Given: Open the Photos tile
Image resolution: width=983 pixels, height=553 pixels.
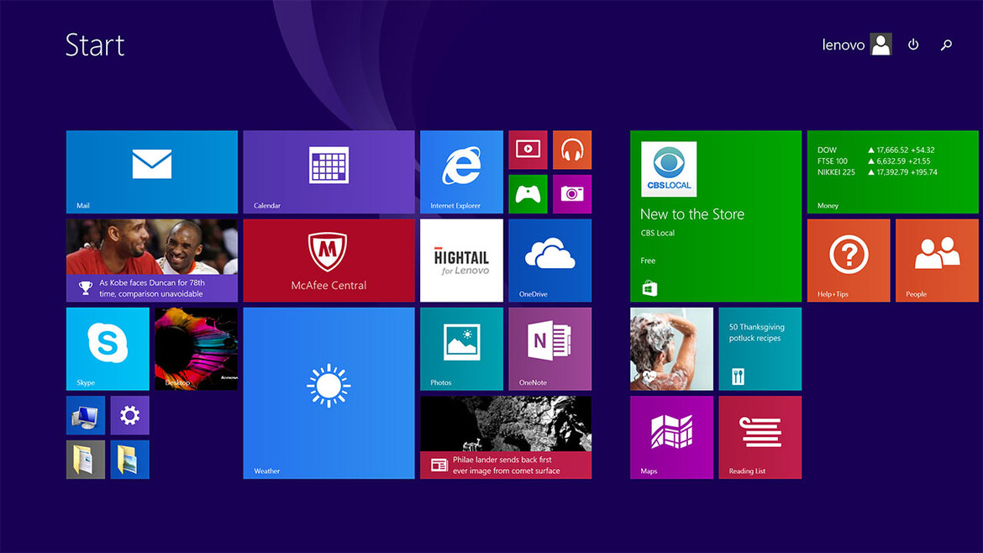Looking at the screenshot, I should (x=461, y=349).
